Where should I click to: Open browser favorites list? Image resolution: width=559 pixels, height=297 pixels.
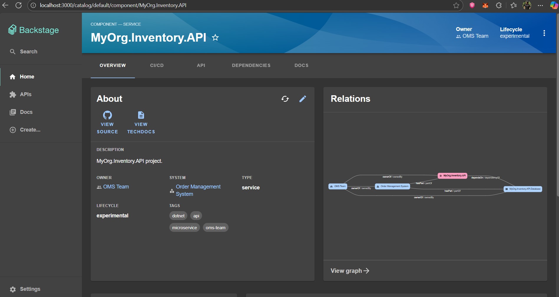tap(514, 5)
